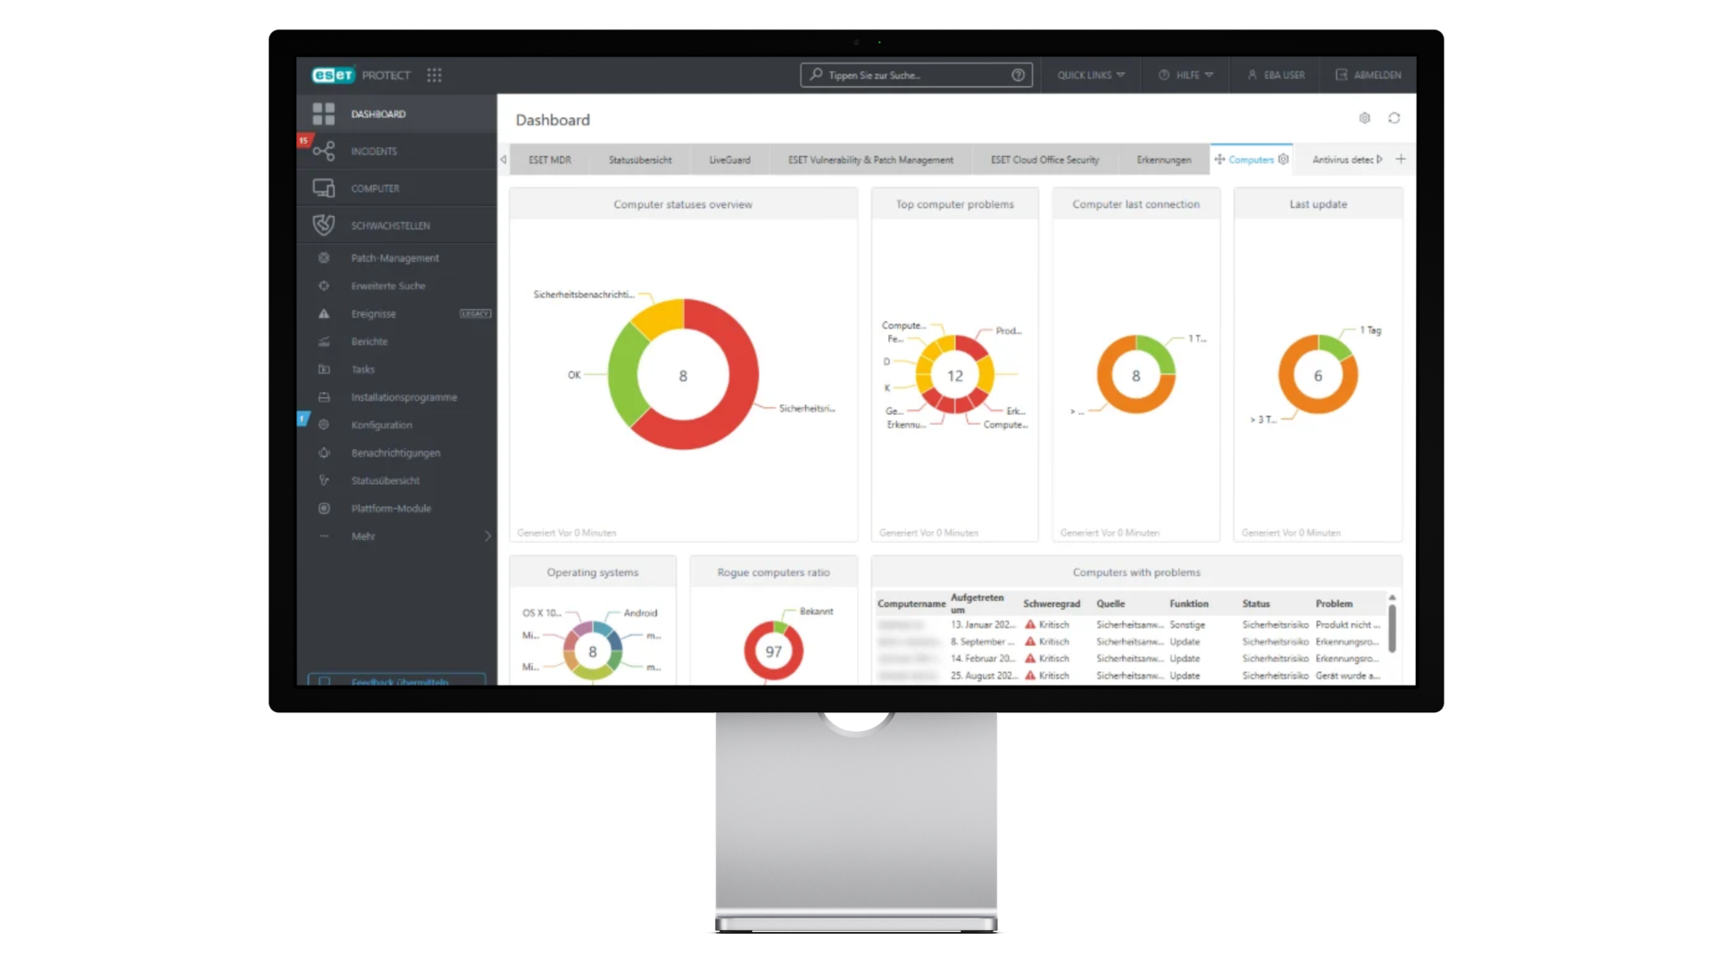Switch to the Erkennungen tab
The height and width of the screenshot is (964, 1714).
pos(1163,160)
